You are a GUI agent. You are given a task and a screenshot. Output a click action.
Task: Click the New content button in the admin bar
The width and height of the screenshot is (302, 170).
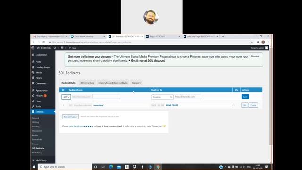pyautogui.click(x=73, y=48)
